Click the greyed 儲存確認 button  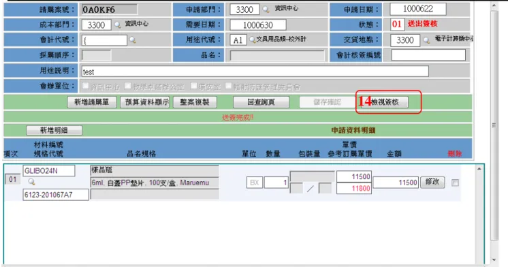[327, 102]
